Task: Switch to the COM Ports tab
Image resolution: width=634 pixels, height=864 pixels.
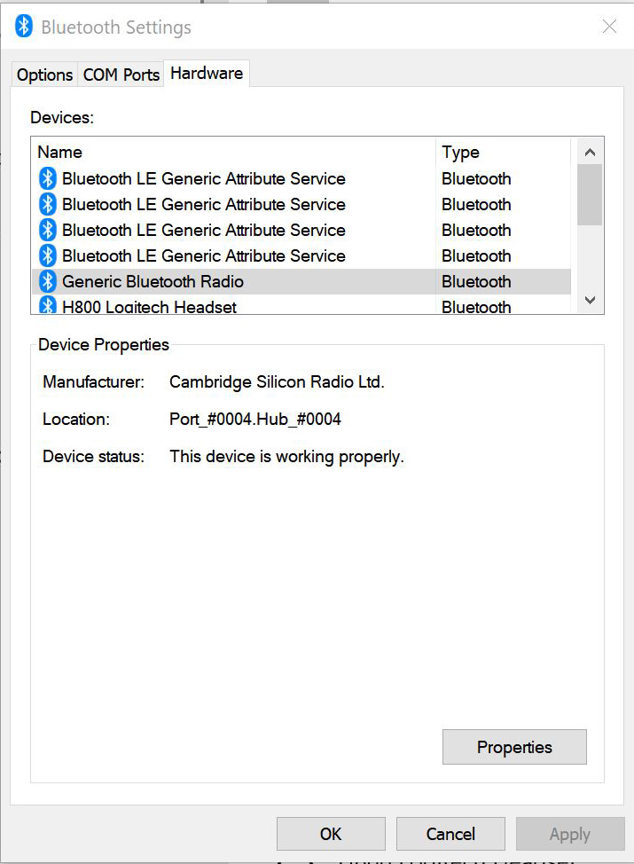Action: [x=121, y=75]
